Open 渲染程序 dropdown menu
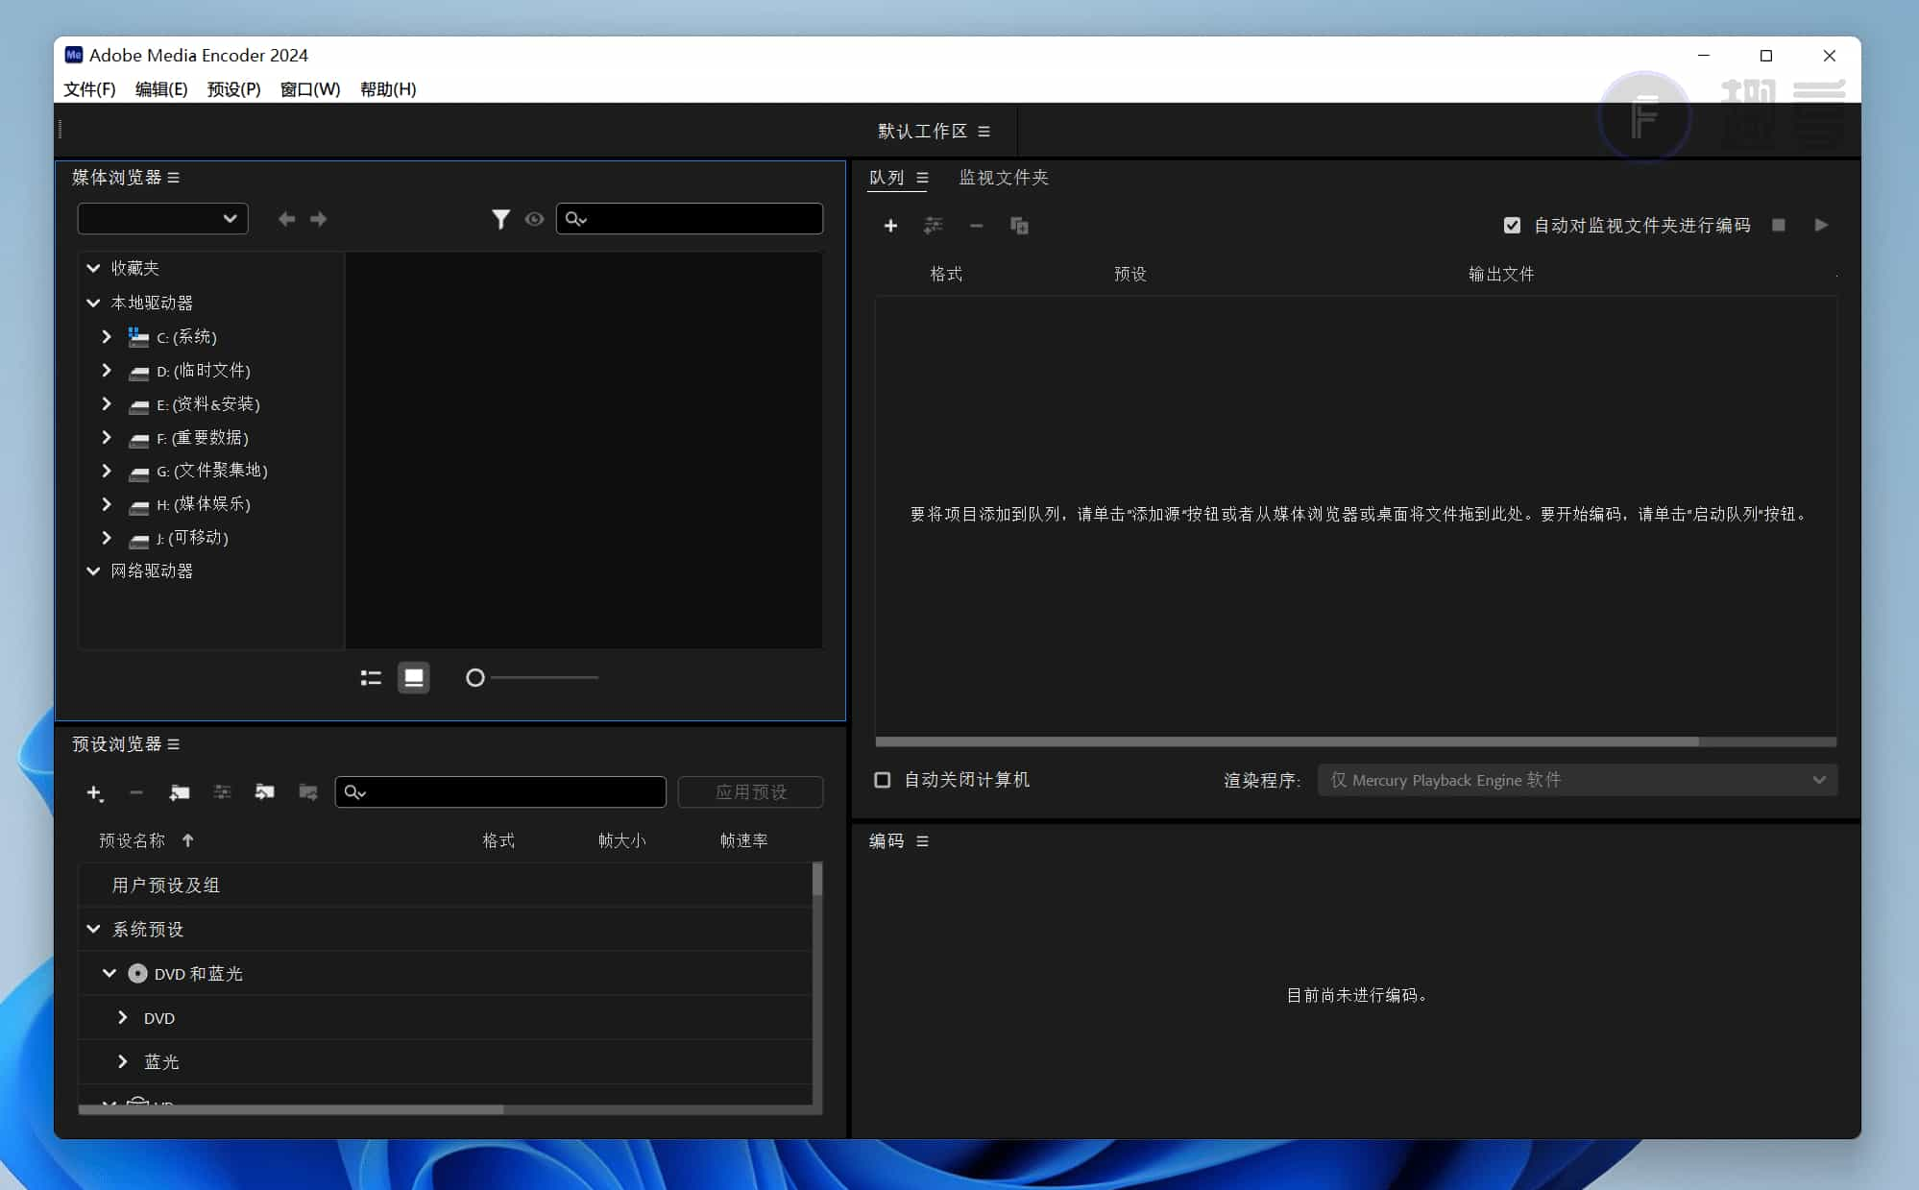 click(x=1575, y=779)
